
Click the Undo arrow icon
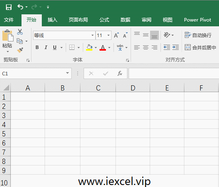click(20, 7)
